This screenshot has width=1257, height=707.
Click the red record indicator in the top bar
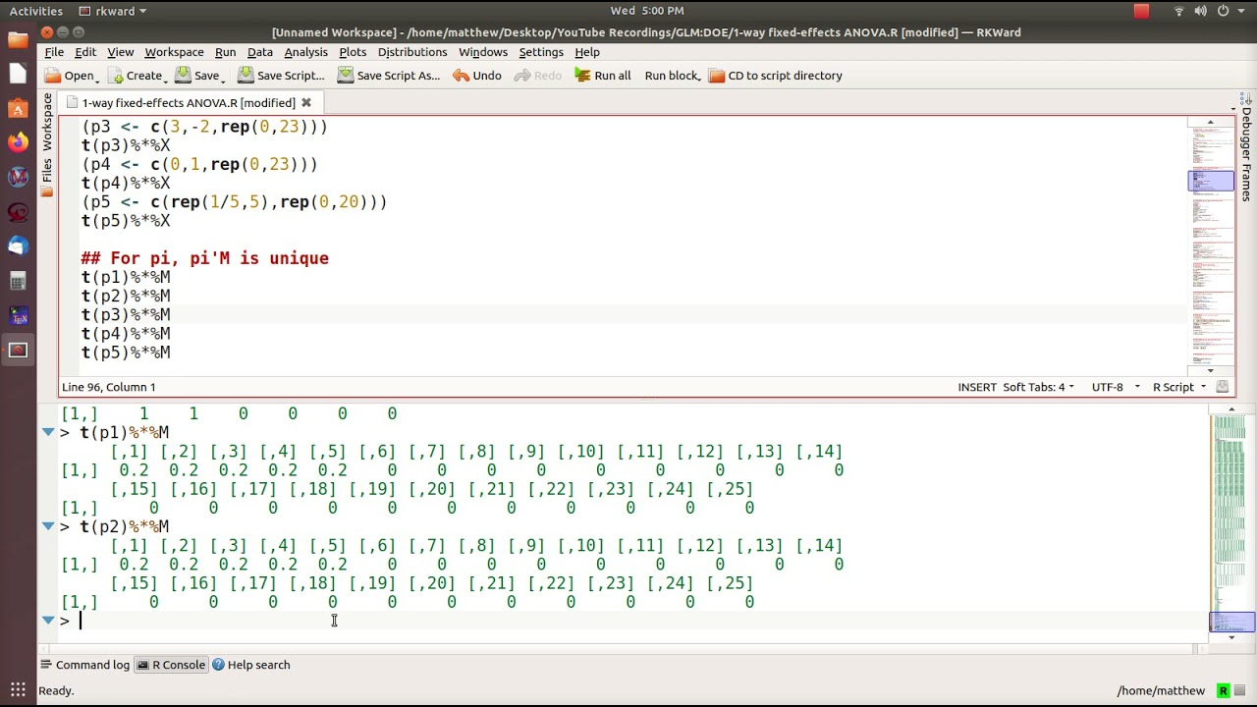pos(1141,11)
